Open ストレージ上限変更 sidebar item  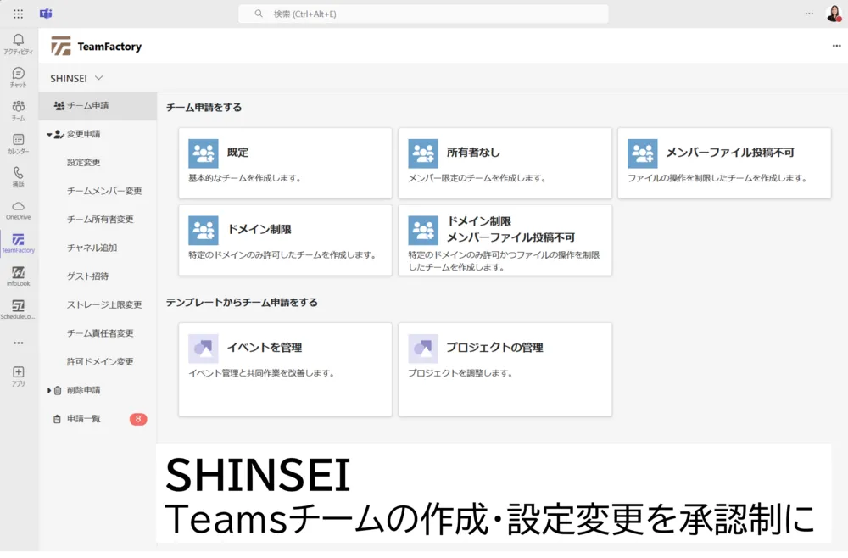[104, 305]
